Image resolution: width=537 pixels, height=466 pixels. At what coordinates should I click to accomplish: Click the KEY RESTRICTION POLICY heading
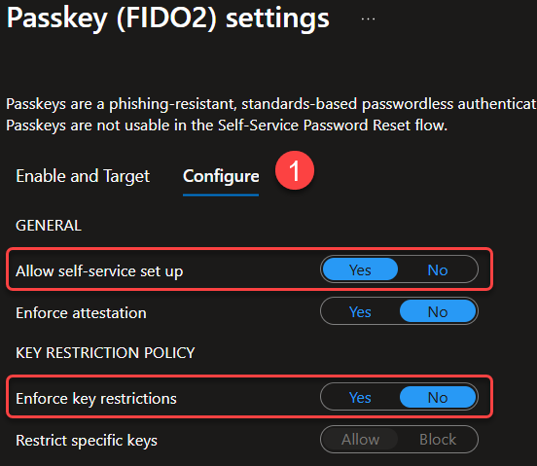105,353
